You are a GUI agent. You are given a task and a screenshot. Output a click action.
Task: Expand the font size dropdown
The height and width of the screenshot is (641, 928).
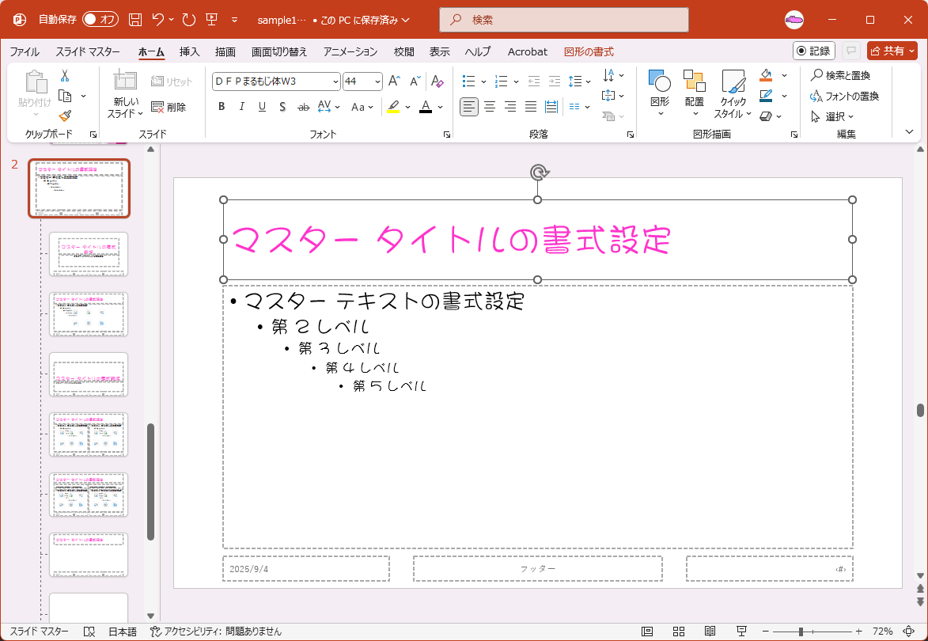pyautogui.click(x=376, y=82)
